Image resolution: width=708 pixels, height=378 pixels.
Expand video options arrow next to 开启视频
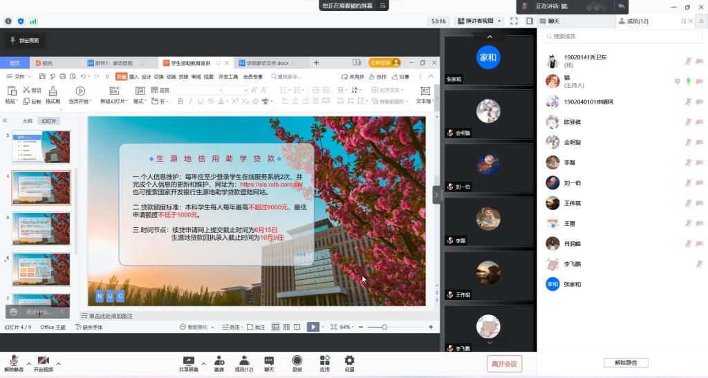pos(58,363)
